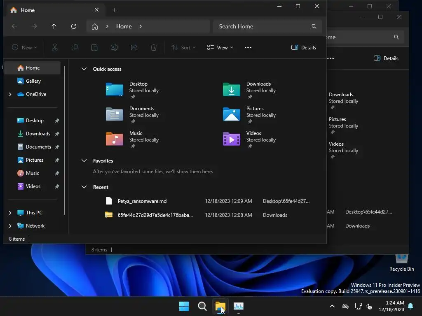
Task: Click search icon in the background window
Action: pos(396,37)
